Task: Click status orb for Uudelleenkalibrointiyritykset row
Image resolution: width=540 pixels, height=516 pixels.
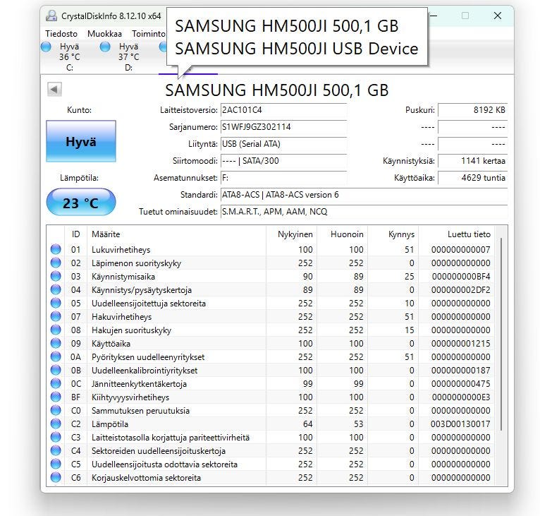Action: pyautogui.click(x=56, y=371)
